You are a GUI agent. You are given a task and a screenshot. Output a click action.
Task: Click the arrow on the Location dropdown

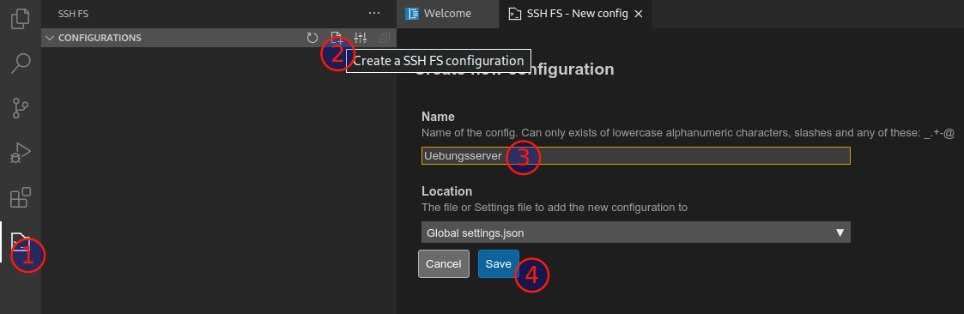840,232
